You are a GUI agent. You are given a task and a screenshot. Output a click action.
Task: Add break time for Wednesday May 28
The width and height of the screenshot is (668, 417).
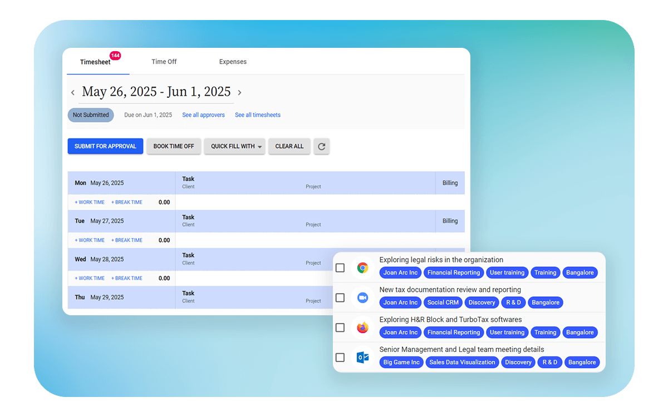pos(127,278)
